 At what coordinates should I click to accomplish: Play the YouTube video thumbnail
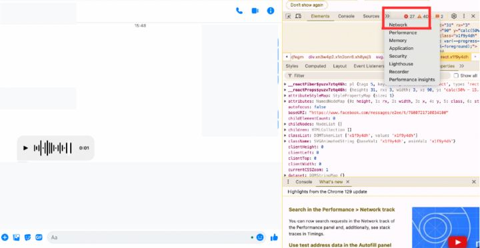[457, 242]
